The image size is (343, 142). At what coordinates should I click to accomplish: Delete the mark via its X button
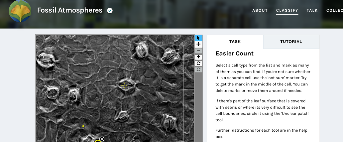click(x=102, y=139)
